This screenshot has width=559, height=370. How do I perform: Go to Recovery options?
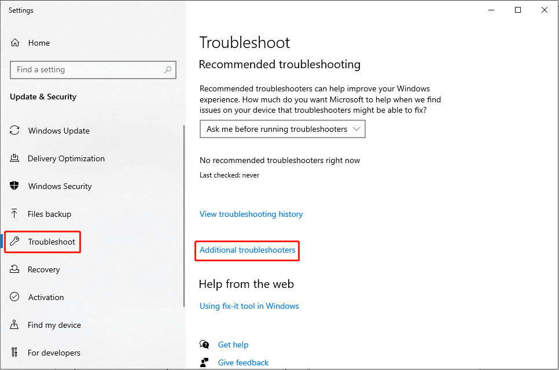44,269
